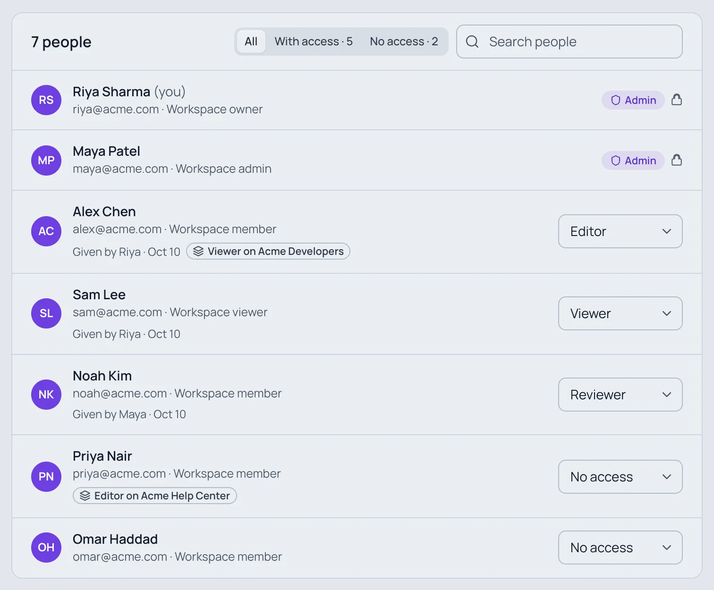714x590 pixels.
Task: Click the shield icon in Riya's Admin badge
Action: (x=615, y=100)
